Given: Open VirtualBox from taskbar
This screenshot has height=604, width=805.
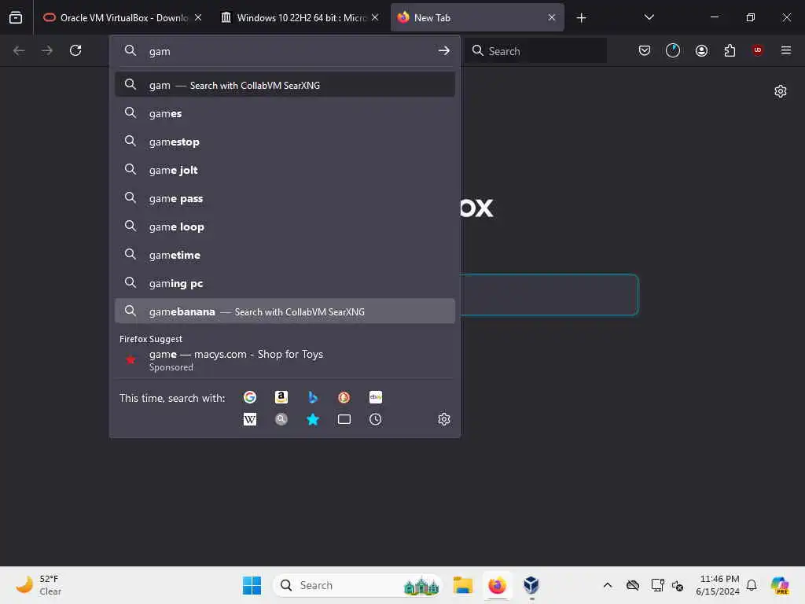Looking at the screenshot, I should click(x=531, y=585).
